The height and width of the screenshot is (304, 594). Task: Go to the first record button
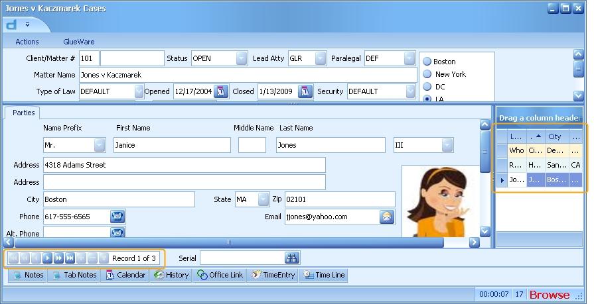pyautogui.click(x=13, y=258)
